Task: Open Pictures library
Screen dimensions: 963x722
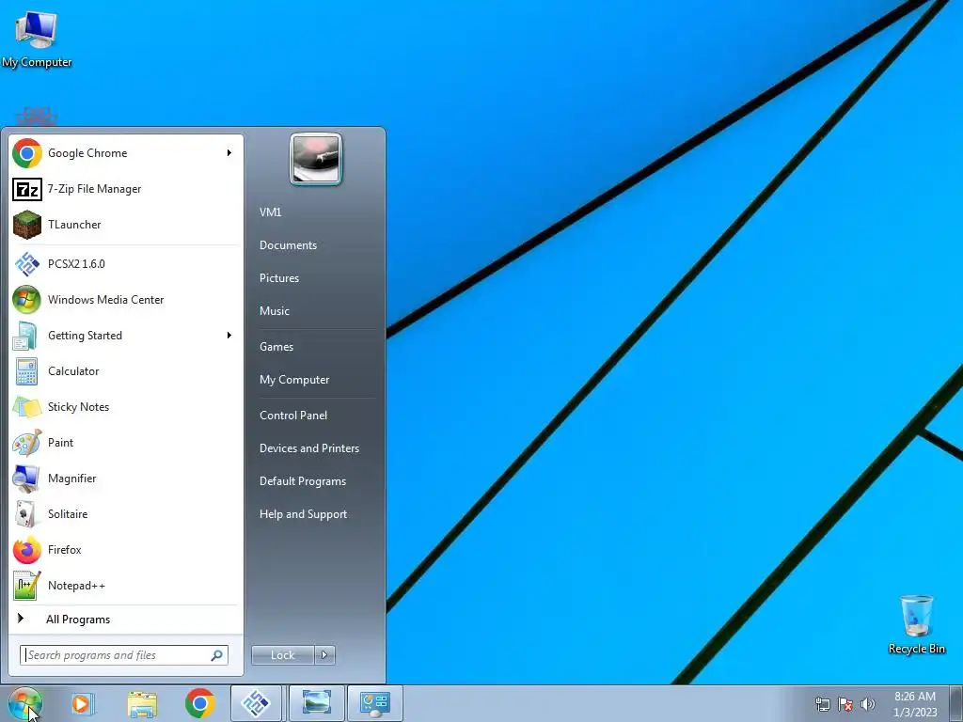Action: click(278, 278)
